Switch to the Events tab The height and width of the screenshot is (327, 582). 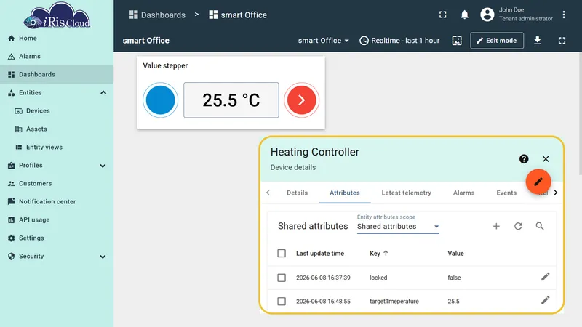(506, 193)
